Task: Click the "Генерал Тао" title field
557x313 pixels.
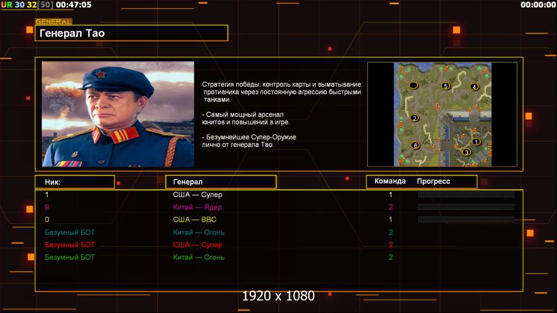Action: point(132,33)
